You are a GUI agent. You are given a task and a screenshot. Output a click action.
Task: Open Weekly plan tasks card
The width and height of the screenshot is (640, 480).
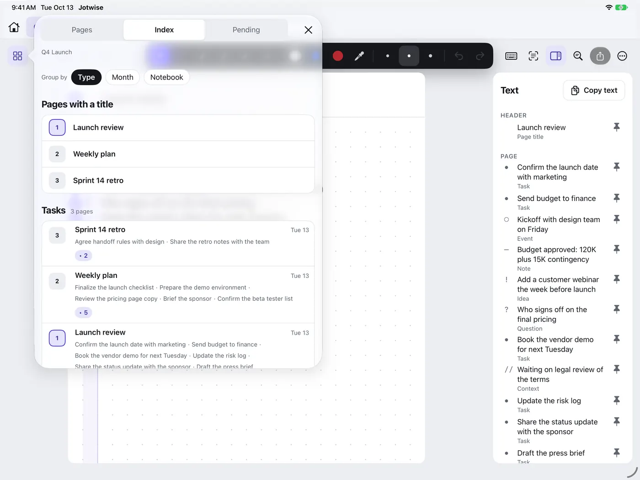click(x=178, y=294)
